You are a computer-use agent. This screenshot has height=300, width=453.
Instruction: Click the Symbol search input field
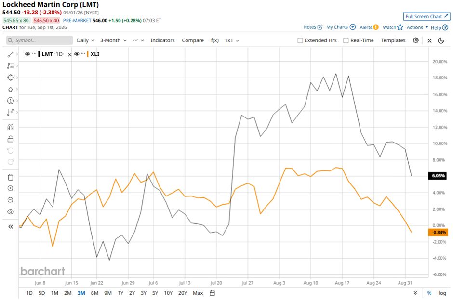(x=40, y=40)
